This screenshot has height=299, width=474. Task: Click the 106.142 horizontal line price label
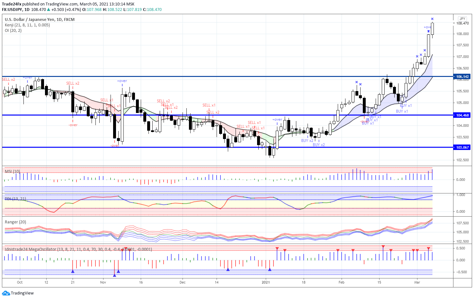tap(462, 77)
